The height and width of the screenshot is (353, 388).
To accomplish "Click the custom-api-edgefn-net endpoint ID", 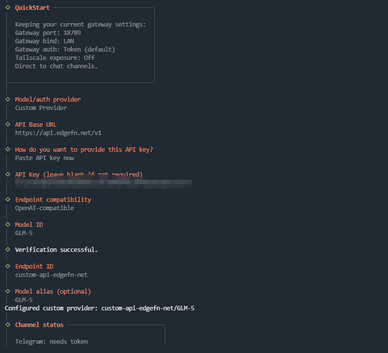I will coord(51,274).
